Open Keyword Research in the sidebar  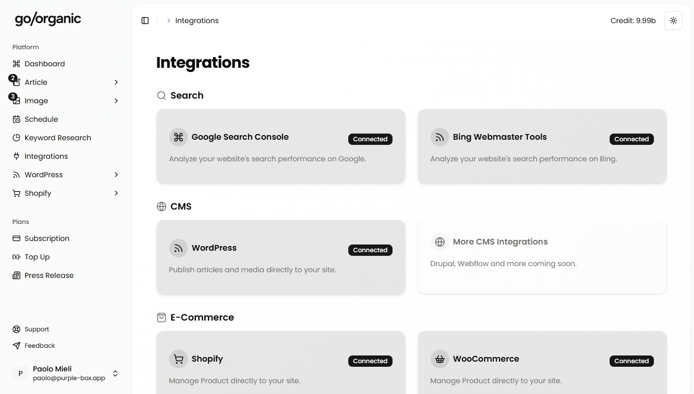tap(58, 138)
